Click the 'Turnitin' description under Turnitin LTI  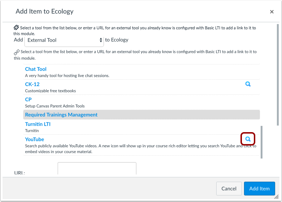pos(32,131)
